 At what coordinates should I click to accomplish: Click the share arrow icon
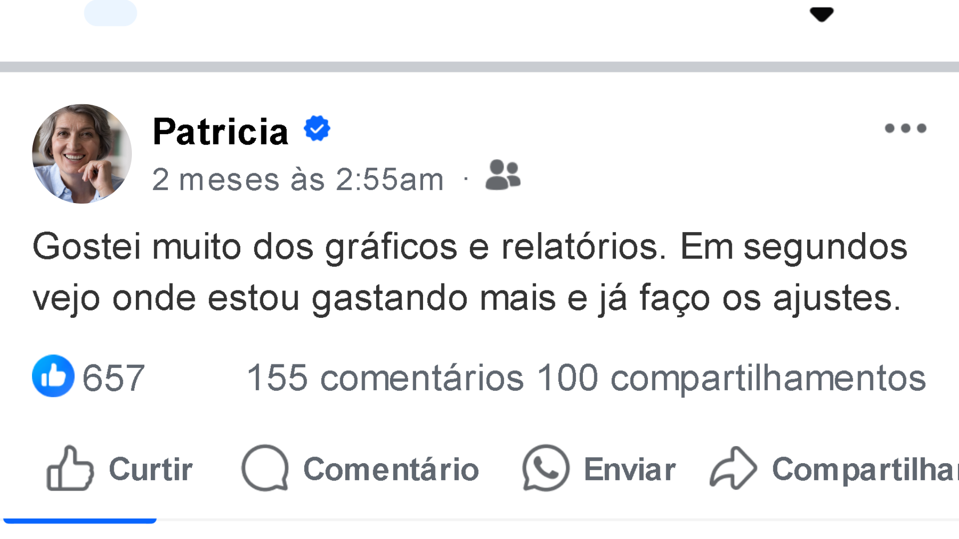733,468
